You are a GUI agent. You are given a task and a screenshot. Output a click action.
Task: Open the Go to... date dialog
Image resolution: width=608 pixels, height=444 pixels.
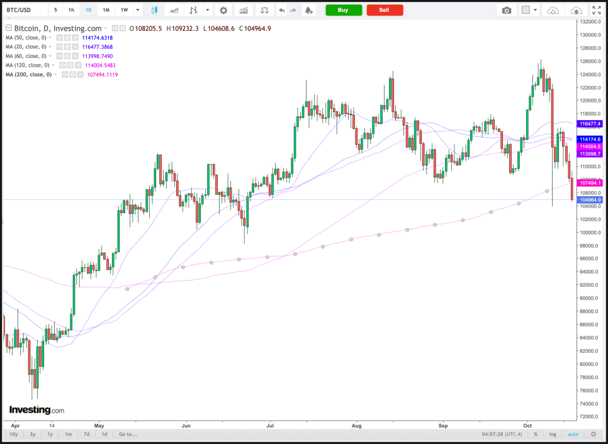tap(128, 434)
